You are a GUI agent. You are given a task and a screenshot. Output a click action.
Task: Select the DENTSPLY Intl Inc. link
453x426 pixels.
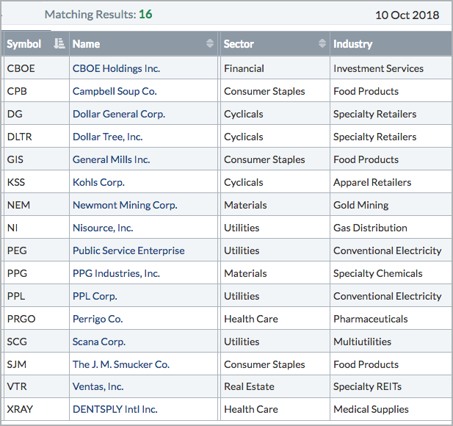(x=115, y=410)
